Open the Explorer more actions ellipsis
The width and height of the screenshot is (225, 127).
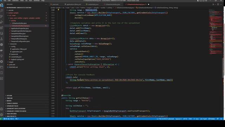(46, 5)
